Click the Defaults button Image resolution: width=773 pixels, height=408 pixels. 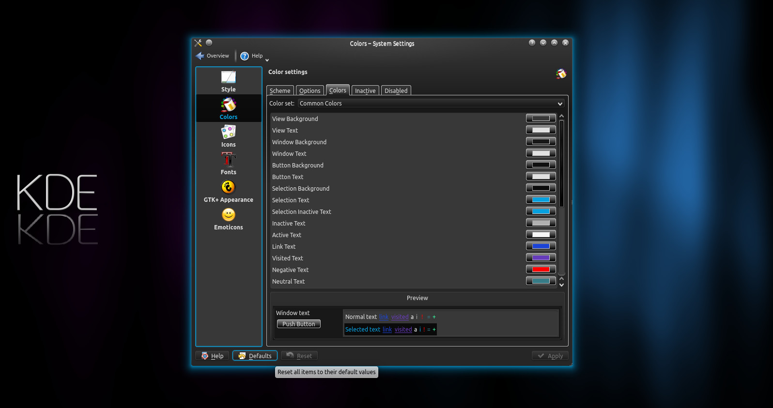[255, 356]
